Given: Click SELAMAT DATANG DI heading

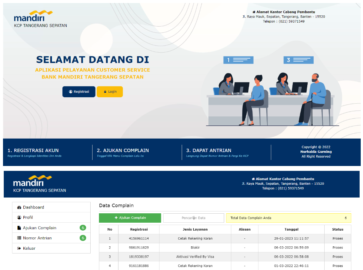Looking at the screenshot, I should pos(93,60).
